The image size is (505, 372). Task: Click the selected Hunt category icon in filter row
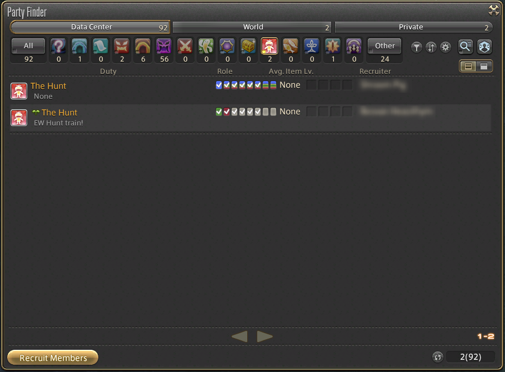click(x=269, y=47)
